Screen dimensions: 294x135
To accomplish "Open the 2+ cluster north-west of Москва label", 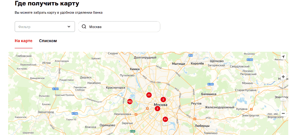I will tap(149, 95).
